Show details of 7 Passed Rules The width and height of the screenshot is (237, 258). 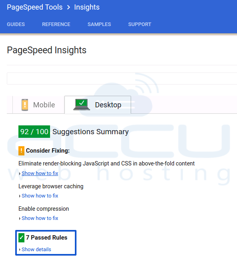[36, 250]
